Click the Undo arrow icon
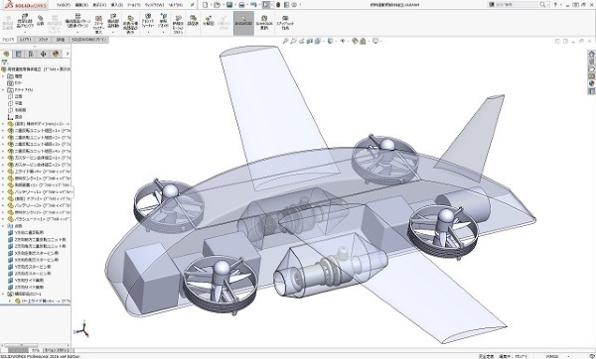This screenshot has width=596, height=359. tap(253, 5)
